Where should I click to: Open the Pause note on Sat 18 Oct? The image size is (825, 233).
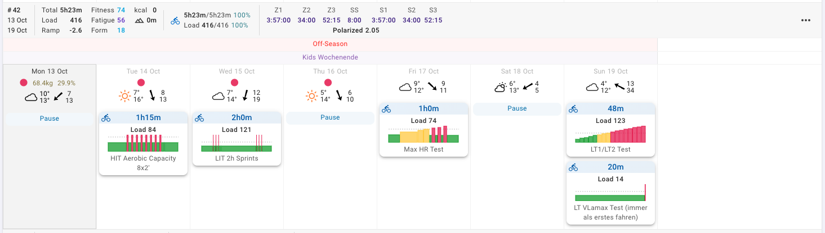coord(517,108)
